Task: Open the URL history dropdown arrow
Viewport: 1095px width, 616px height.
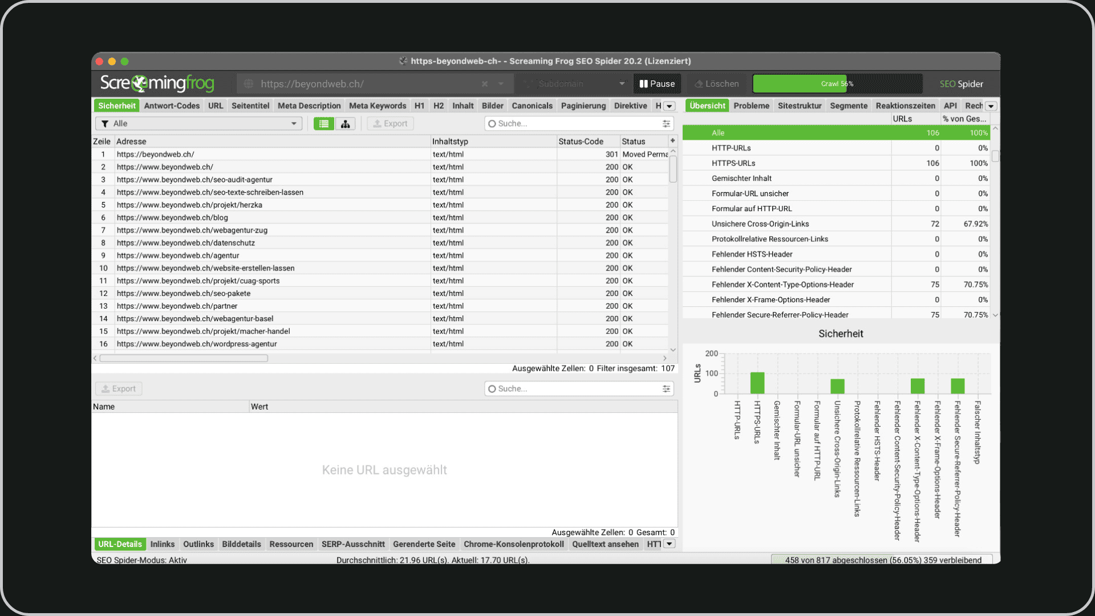Action: click(x=501, y=84)
